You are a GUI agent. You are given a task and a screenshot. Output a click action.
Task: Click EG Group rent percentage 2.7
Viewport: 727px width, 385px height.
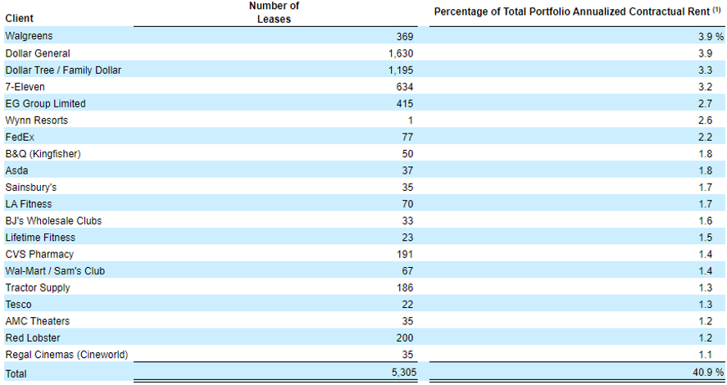click(x=705, y=103)
